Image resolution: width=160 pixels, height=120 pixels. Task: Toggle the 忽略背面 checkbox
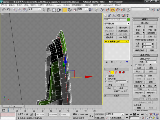point(106,79)
